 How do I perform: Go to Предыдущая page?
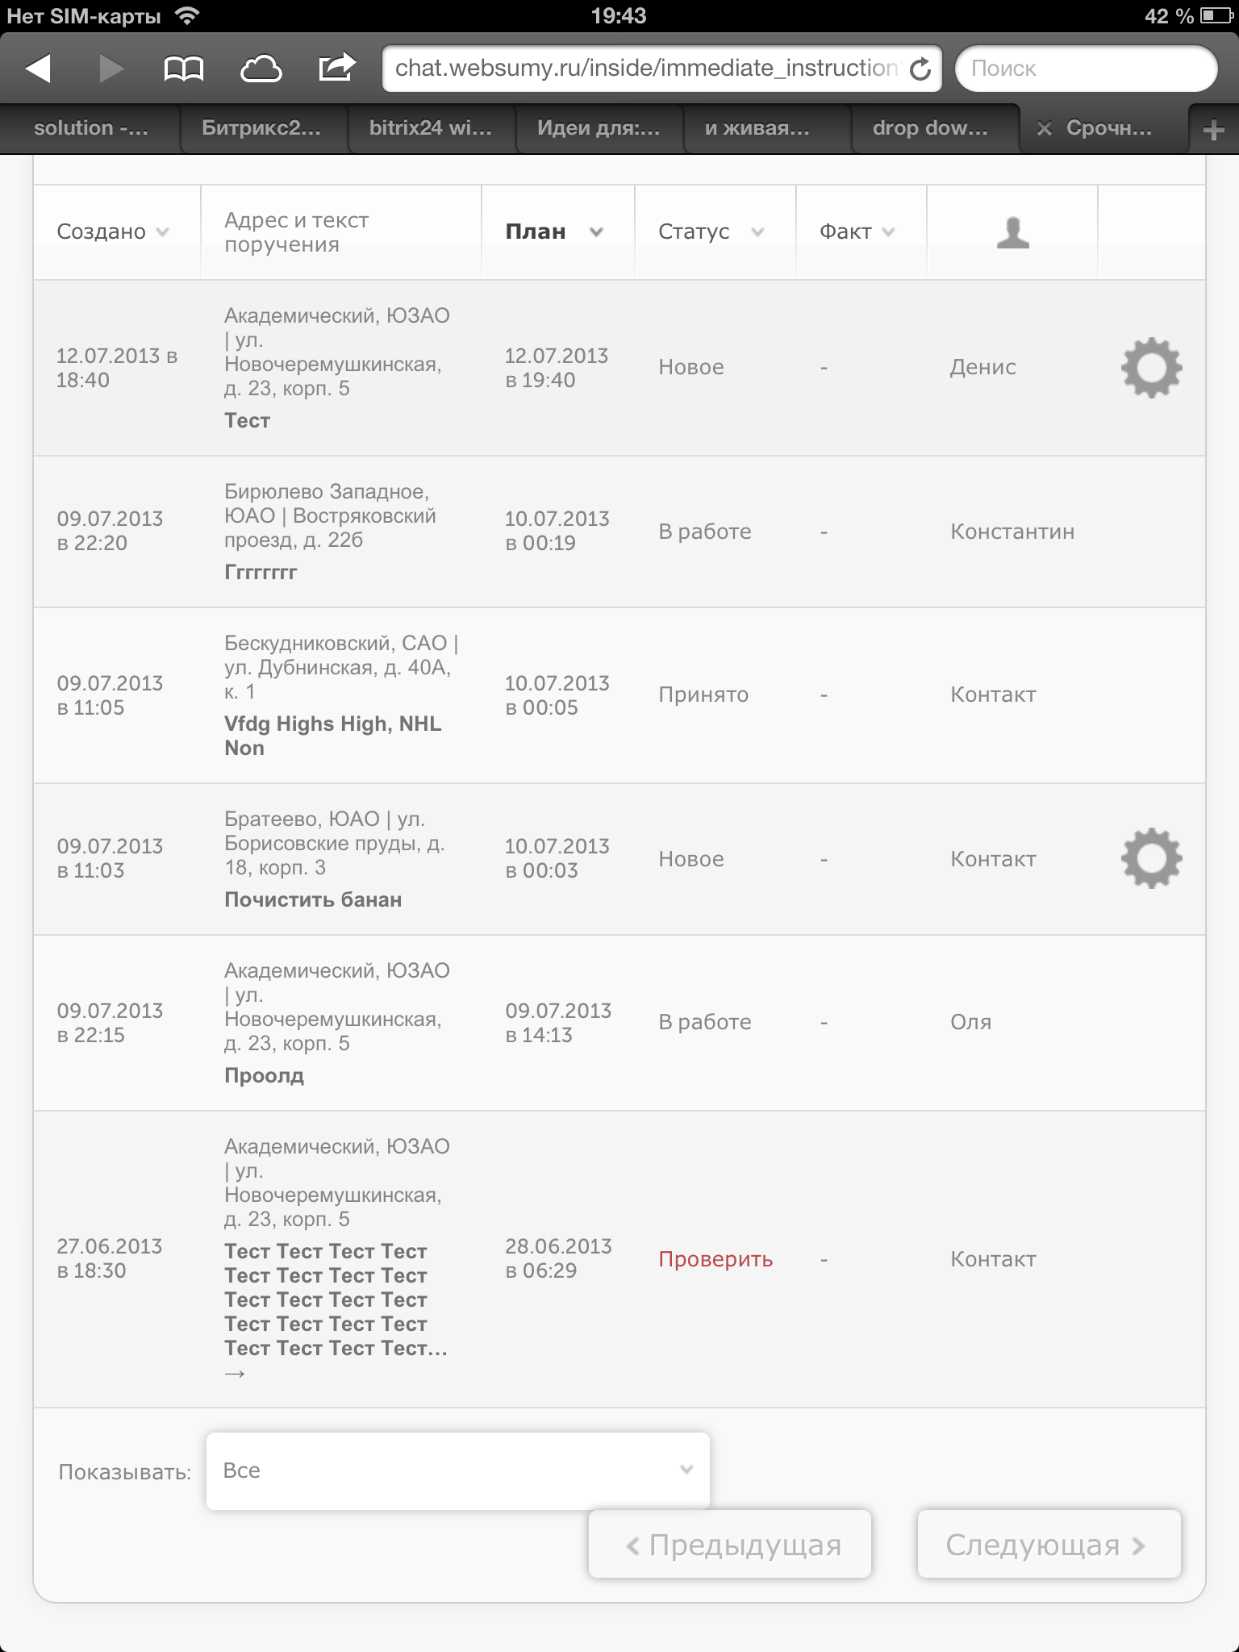[x=730, y=1545]
